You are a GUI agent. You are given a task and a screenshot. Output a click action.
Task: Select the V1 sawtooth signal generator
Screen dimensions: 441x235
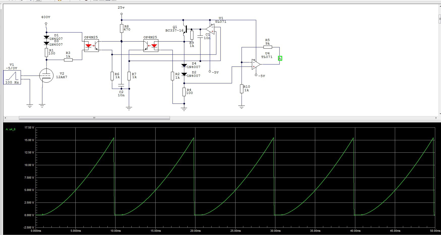point(12,77)
